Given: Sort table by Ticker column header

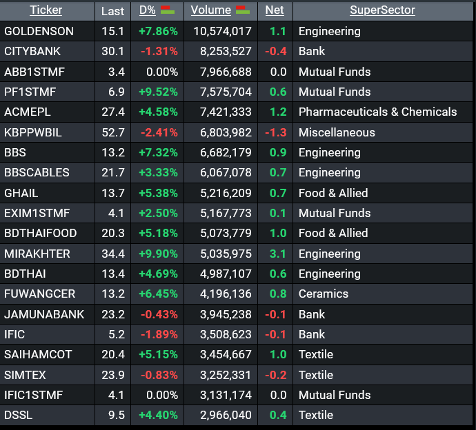Looking at the screenshot, I should [x=46, y=10].
